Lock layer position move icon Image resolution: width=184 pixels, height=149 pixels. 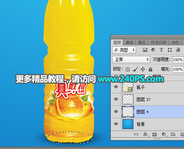(143, 69)
